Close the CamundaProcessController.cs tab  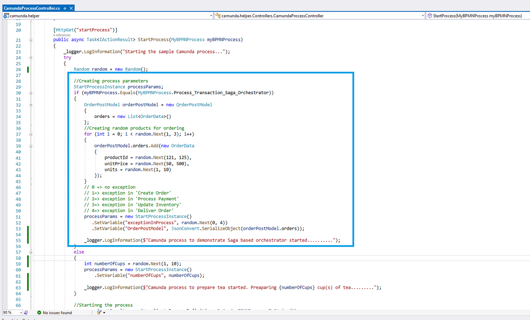pos(71,8)
